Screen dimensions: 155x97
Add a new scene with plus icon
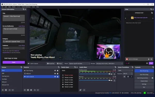3,90
